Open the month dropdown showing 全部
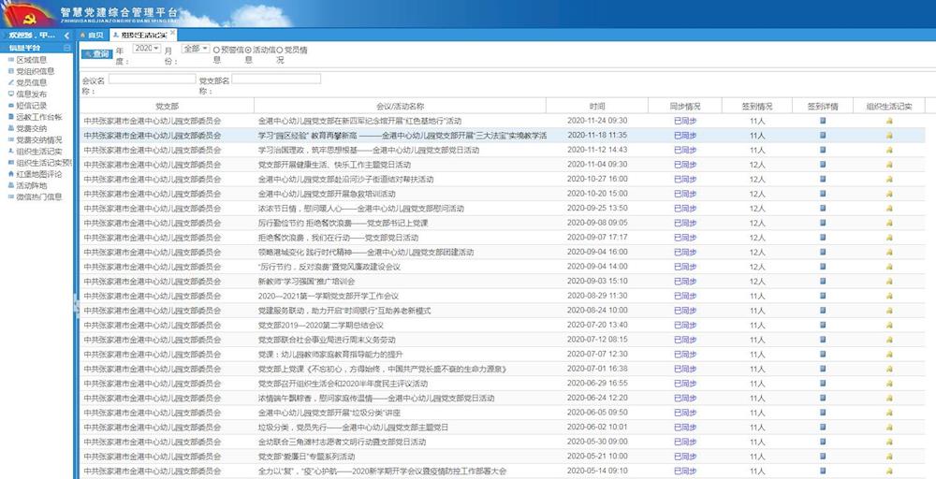The height and width of the screenshot is (479, 936). point(196,49)
